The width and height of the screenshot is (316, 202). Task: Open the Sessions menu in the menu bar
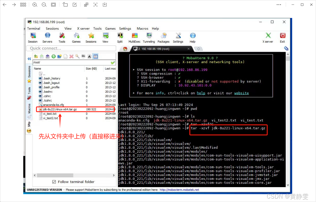coord(52,29)
